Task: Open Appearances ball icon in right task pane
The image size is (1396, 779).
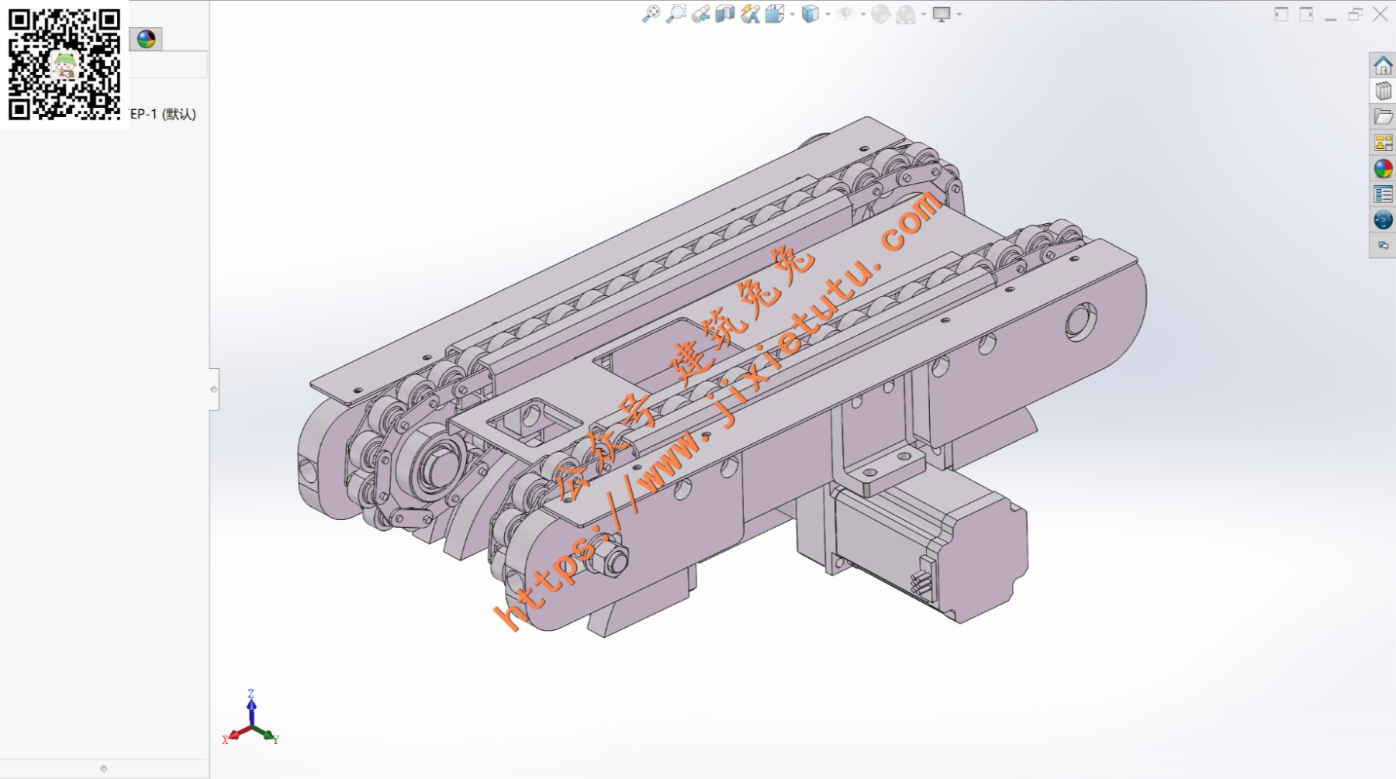Action: pos(1383,168)
